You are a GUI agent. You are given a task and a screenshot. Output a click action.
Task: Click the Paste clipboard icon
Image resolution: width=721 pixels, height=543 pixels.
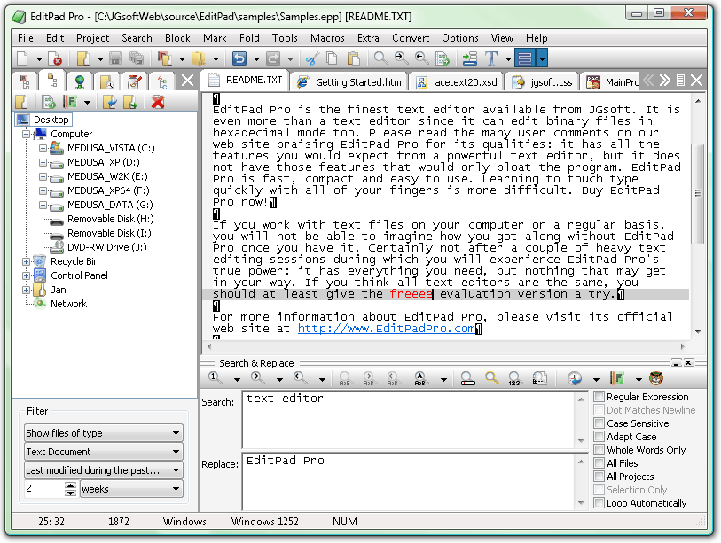(353, 58)
